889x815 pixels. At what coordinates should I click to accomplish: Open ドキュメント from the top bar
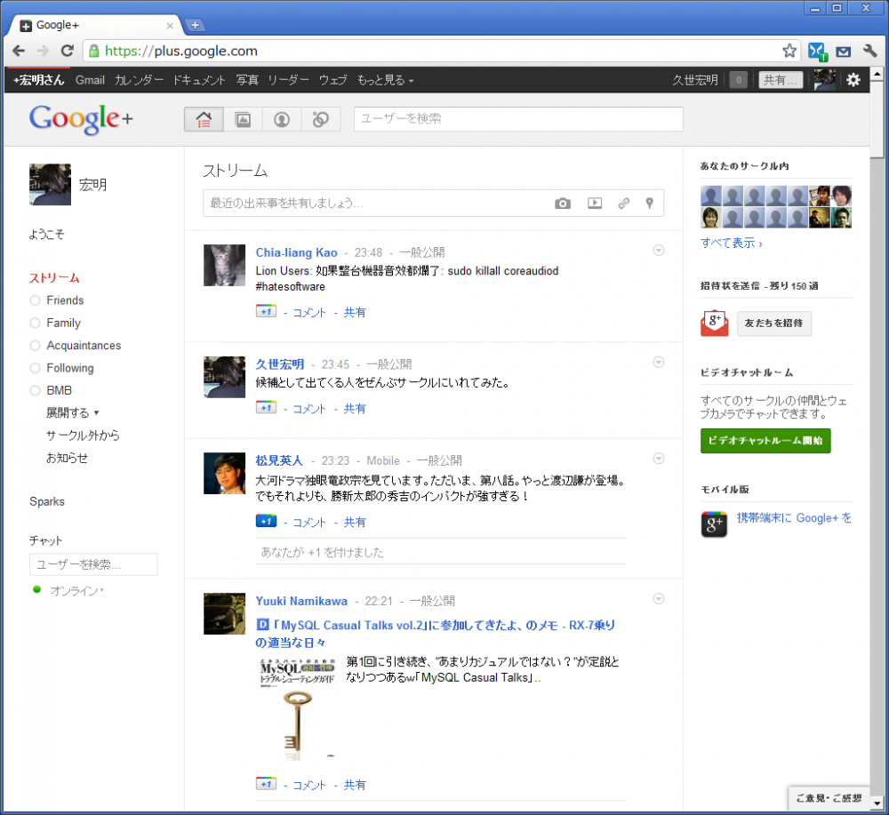[x=199, y=80]
